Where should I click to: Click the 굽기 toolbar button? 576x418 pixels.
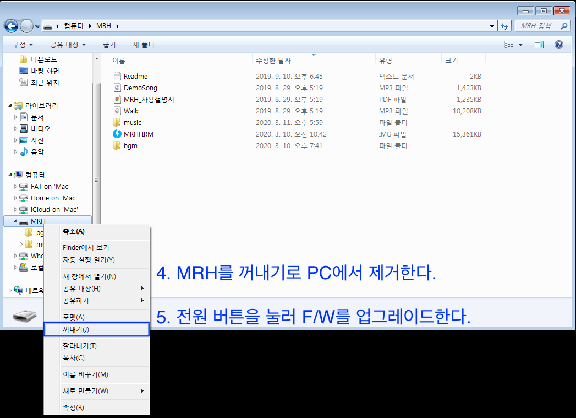point(109,45)
